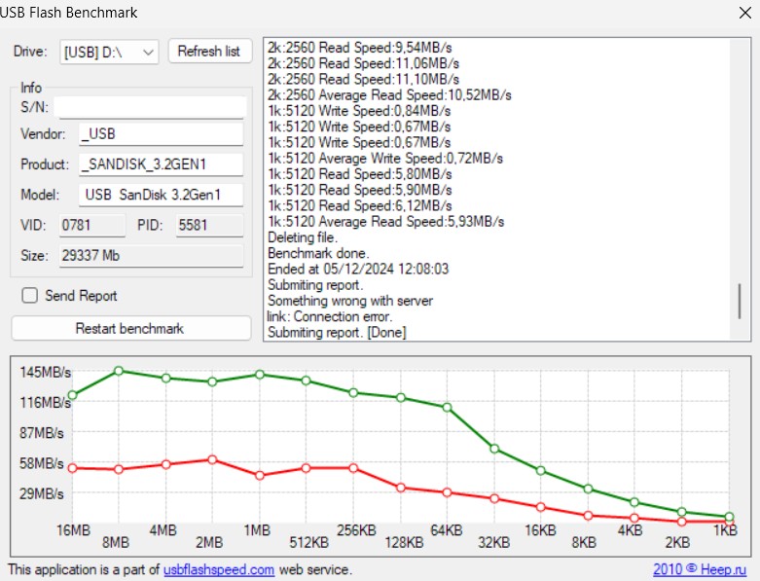Click red write-speed point at 2MB
This screenshot has height=581, width=760.
(212, 459)
